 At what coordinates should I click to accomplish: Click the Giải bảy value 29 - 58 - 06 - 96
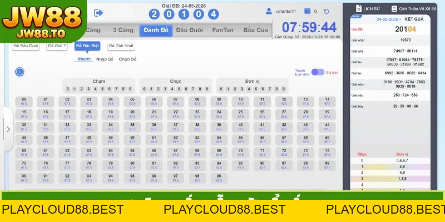click(406, 106)
